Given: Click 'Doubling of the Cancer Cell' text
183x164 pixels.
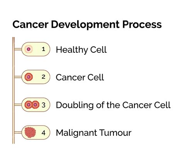Looking at the screenshot, I should pyautogui.click(x=113, y=105).
